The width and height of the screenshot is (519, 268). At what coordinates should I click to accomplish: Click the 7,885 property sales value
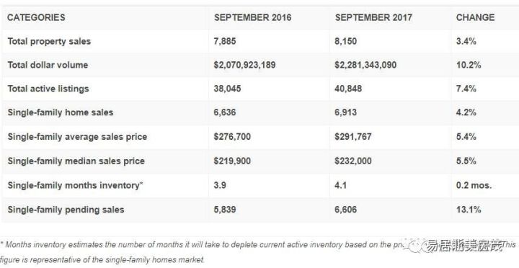pyautogui.click(x=225, y=41)
